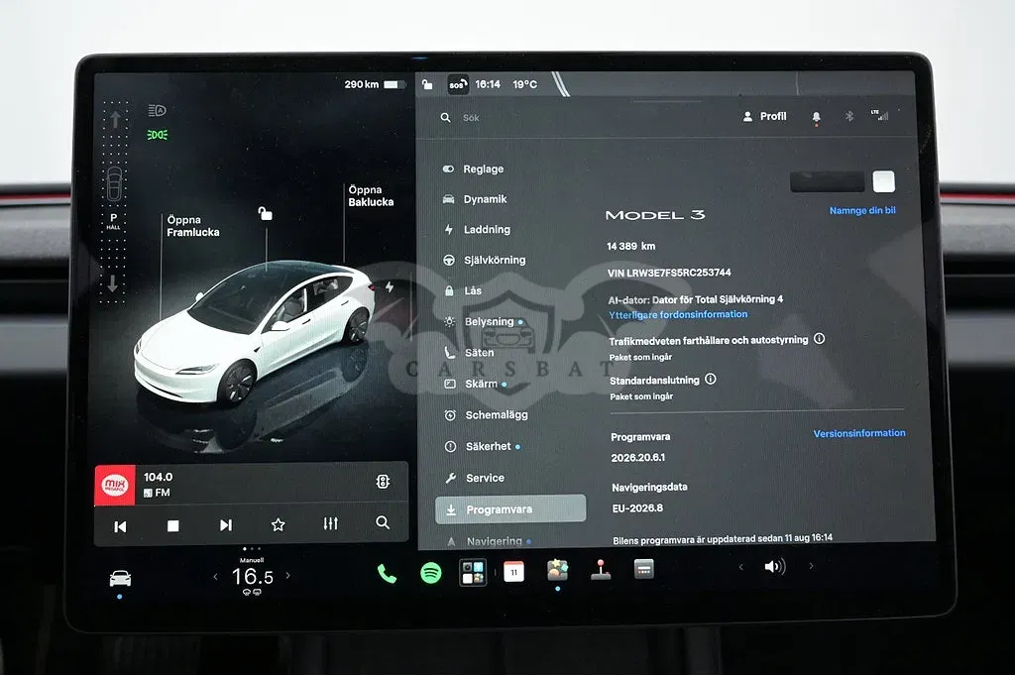The height and width of the screenshot is (675, 1015).
Task: Open notifications bell icon
Action: tap(817, 117)
